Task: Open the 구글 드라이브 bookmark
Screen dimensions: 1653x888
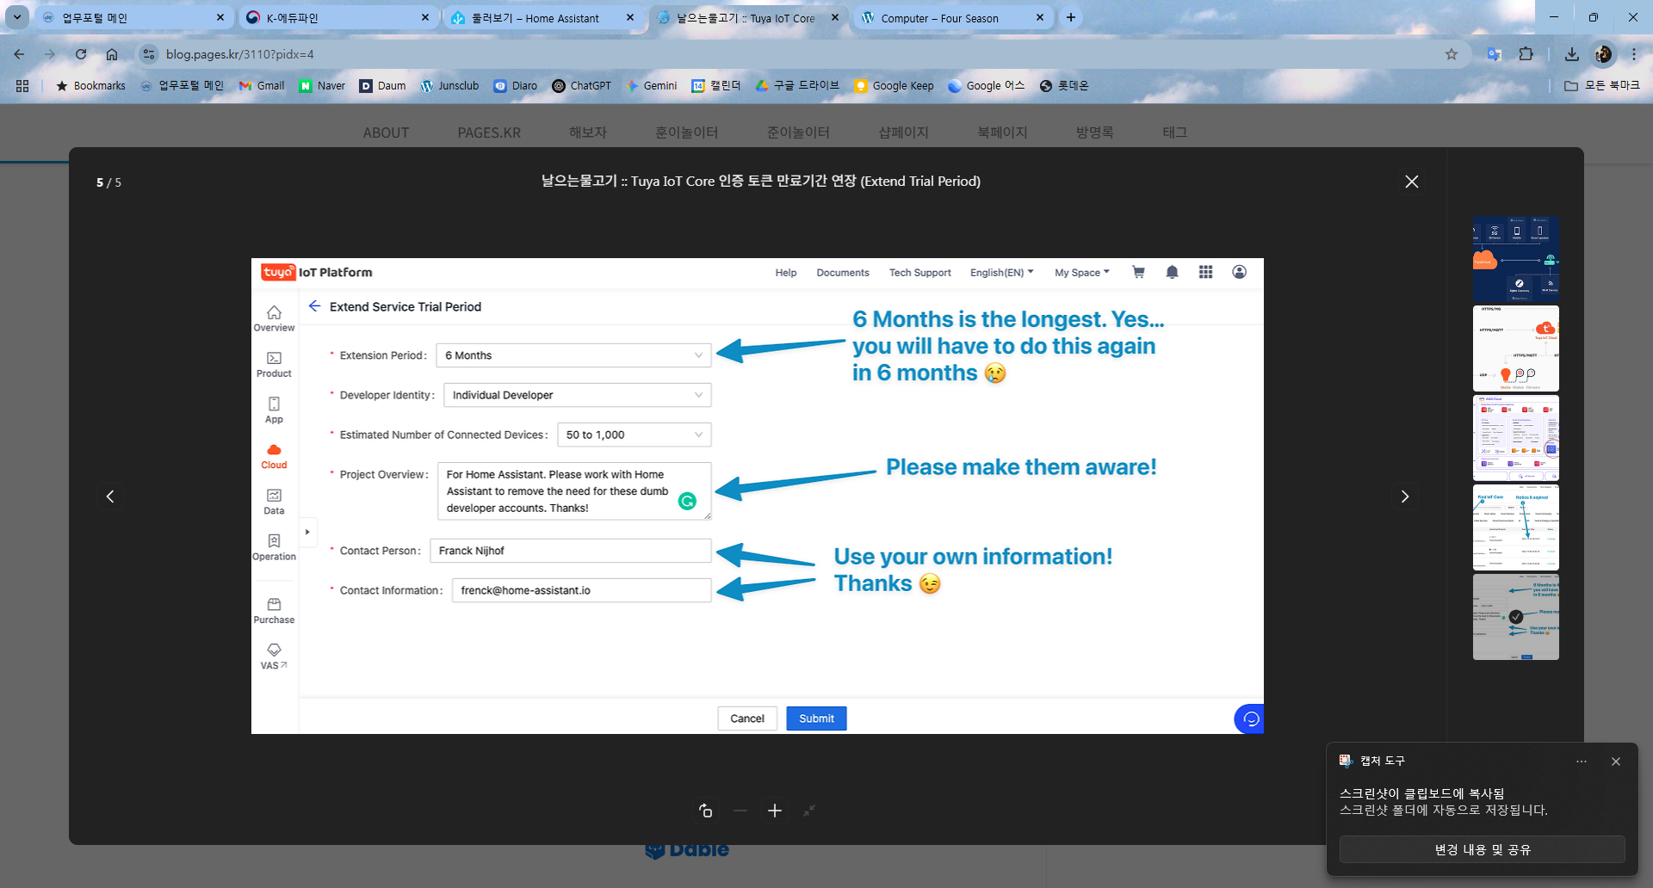Action: pyautogui.click(x=797, y=85)
